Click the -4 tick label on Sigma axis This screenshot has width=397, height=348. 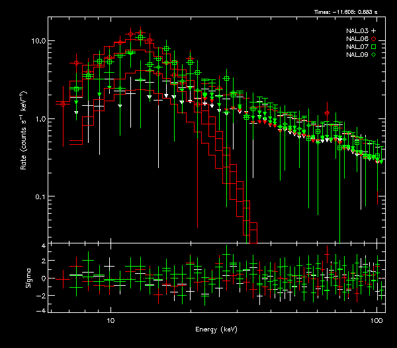coord(41,310)
